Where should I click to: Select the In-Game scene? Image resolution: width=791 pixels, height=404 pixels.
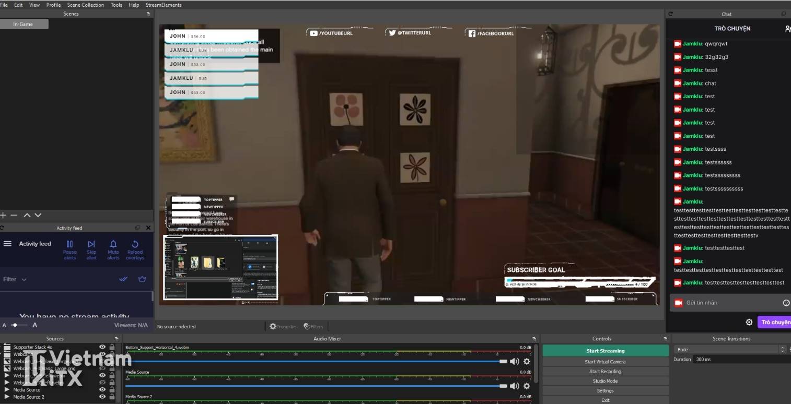24,23
